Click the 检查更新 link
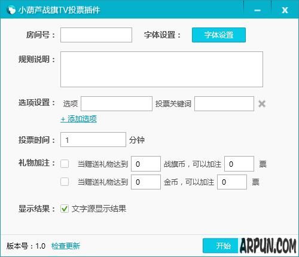299x257 pixels. 66,246
